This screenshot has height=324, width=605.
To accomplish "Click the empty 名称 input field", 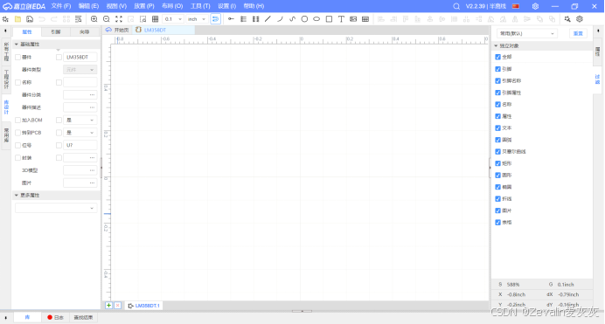I will [80, 82].
